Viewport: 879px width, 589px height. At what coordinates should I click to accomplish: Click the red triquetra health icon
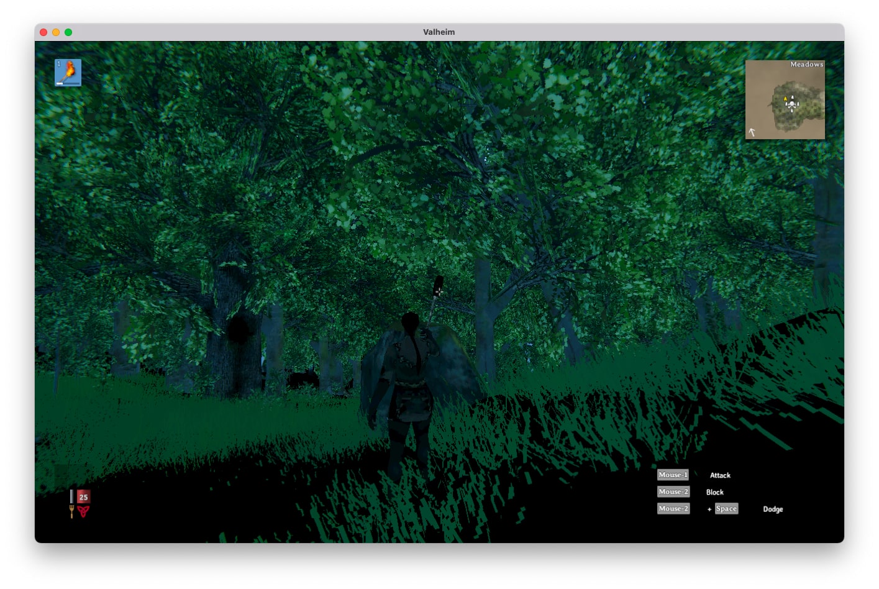tap(83, 511)
